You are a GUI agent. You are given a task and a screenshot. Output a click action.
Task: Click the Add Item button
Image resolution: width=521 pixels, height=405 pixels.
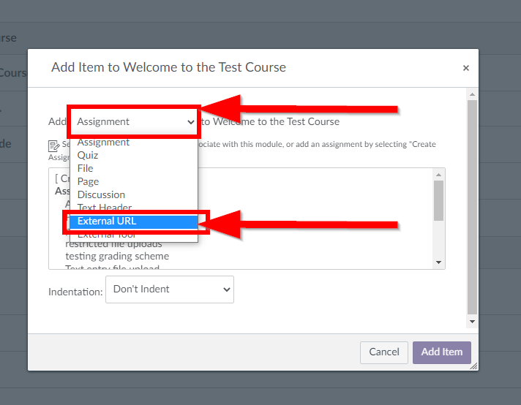tap(441, 352)
